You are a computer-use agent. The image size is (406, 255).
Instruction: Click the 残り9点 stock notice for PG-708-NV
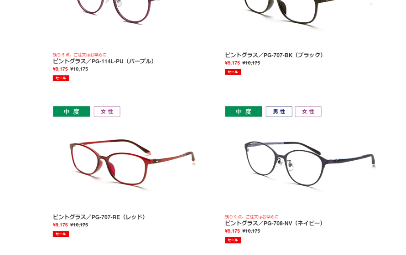click(251, 217)
